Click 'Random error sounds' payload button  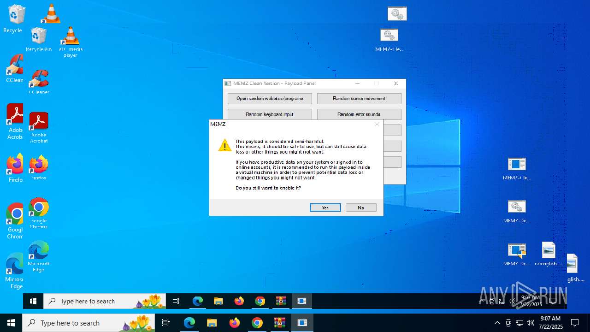tap(359, 114)
